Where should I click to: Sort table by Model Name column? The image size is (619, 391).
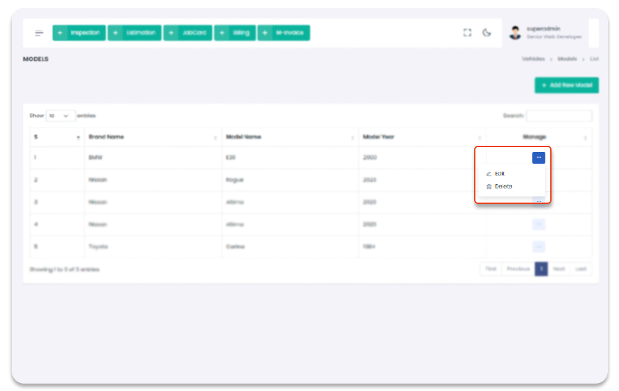tap(290, 137)
